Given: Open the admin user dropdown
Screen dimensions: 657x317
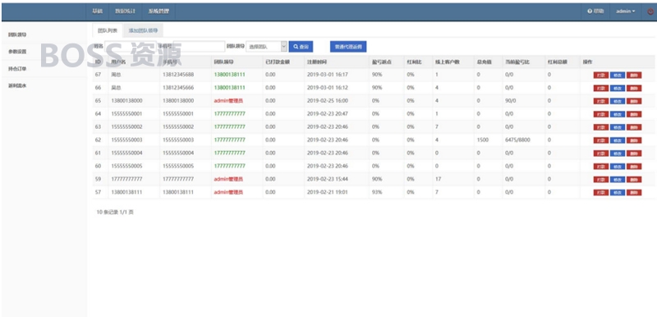Looking at the screenshot, I should (625, 11).
